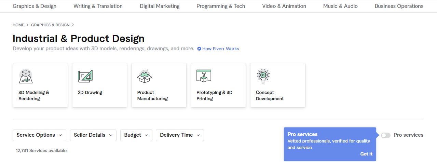
Task: Open the Service Options dropdown
Action: pos(40,135)
